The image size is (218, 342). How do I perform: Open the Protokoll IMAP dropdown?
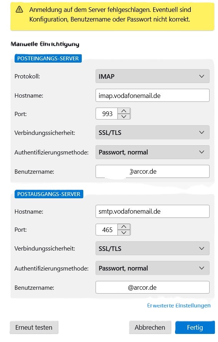click(x=152, y=76)
